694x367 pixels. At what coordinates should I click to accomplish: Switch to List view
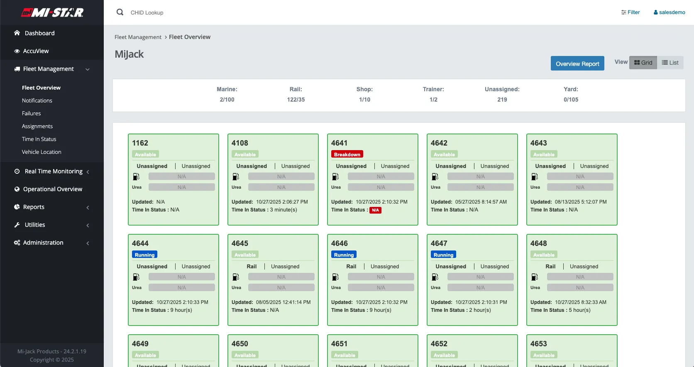click(670, 63)
